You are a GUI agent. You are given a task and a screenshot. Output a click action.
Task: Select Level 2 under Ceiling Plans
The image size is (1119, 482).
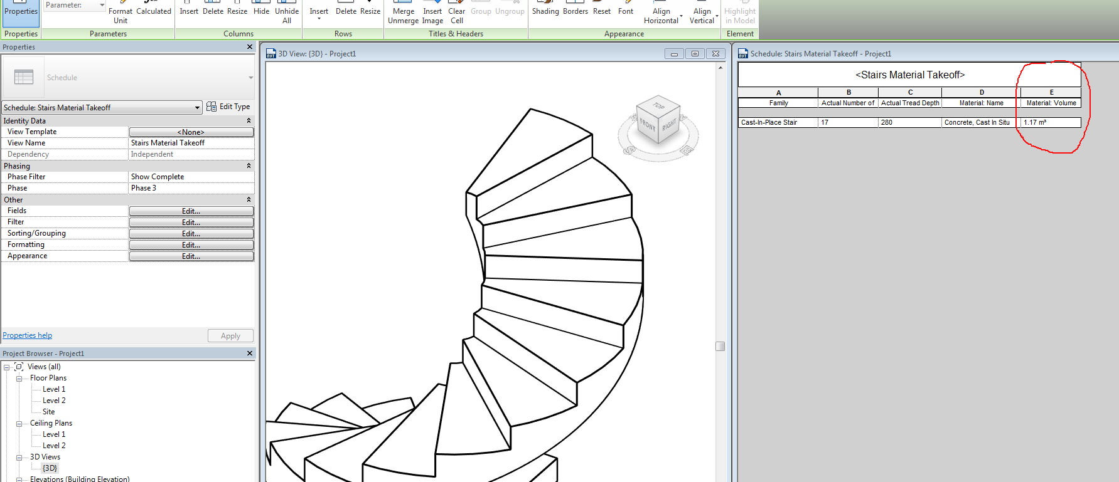point(54,446)
